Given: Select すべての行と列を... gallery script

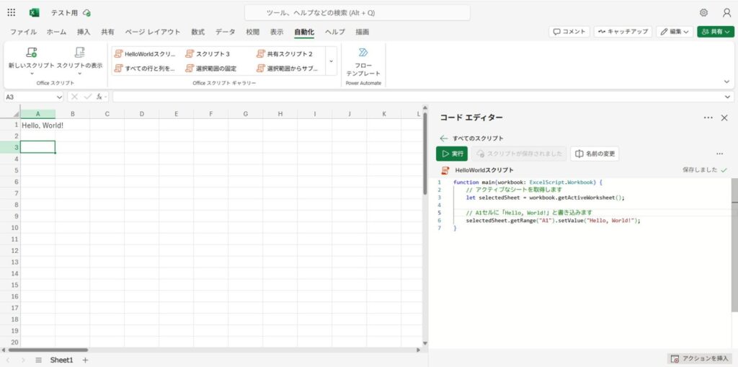Looking at the screenshot, I should [145, 68].
